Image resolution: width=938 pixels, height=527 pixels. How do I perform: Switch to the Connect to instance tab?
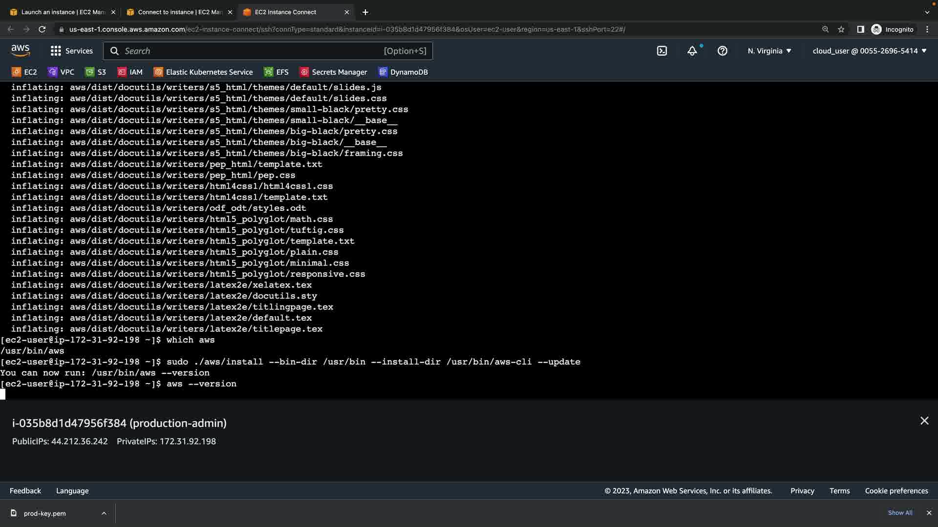(180, 12)
